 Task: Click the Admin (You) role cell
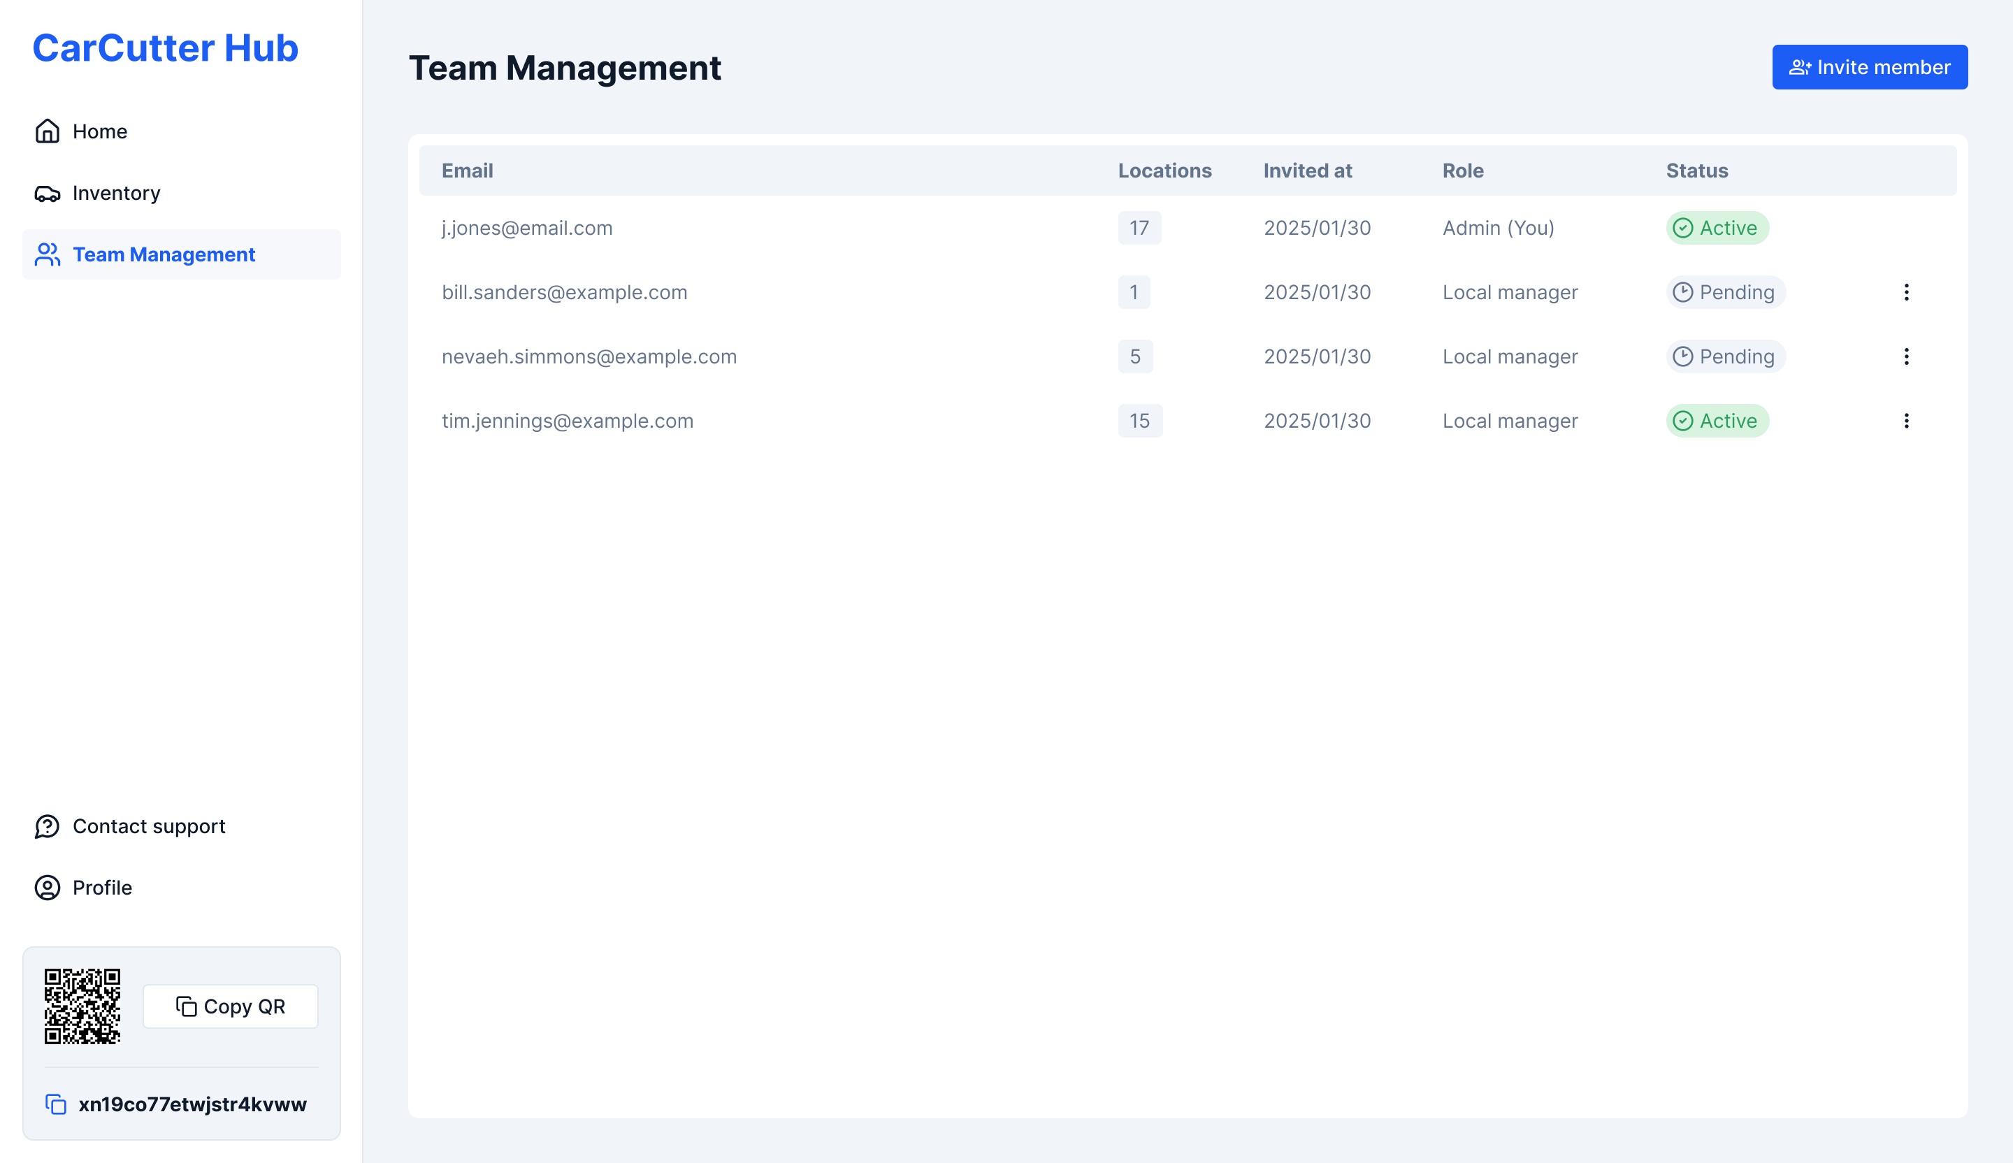click(1498, 229)
